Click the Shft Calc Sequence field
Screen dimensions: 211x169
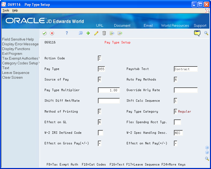click(176, 101)
